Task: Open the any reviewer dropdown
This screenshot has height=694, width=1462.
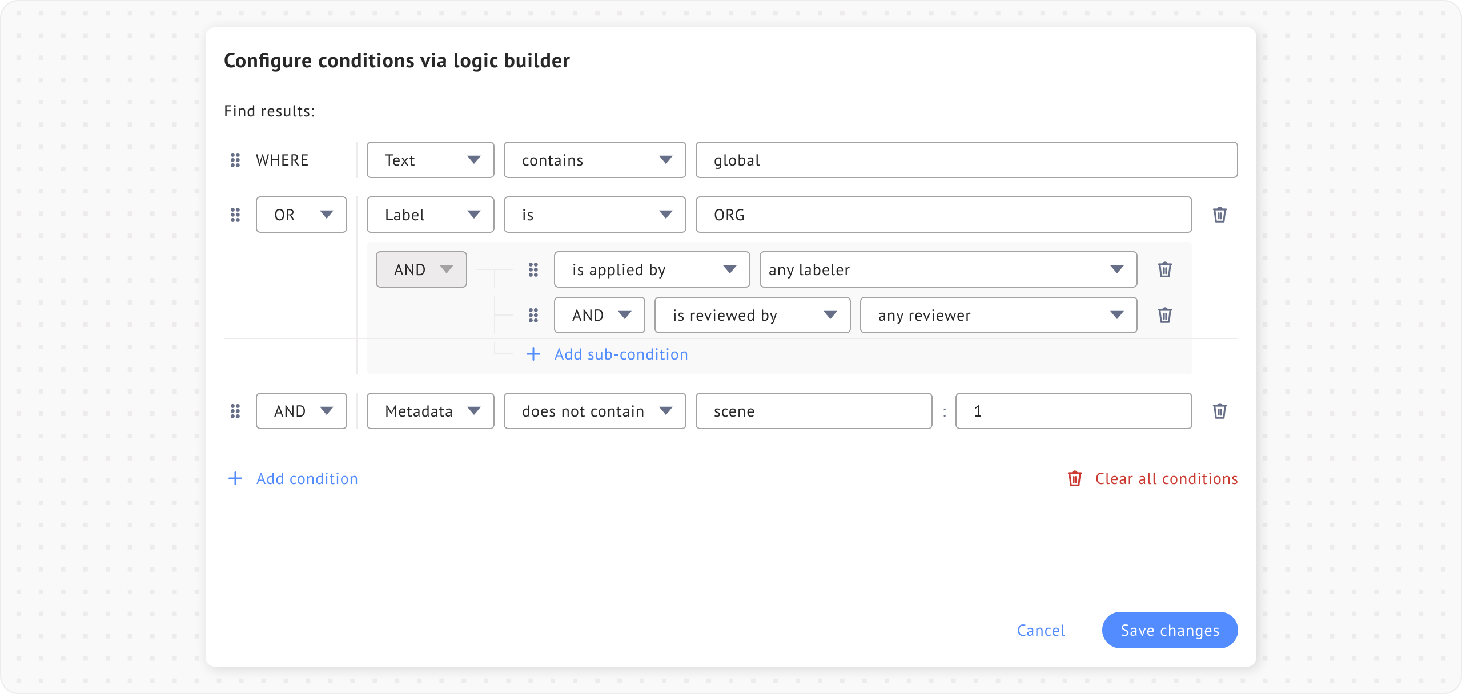Action: (998, 315)
